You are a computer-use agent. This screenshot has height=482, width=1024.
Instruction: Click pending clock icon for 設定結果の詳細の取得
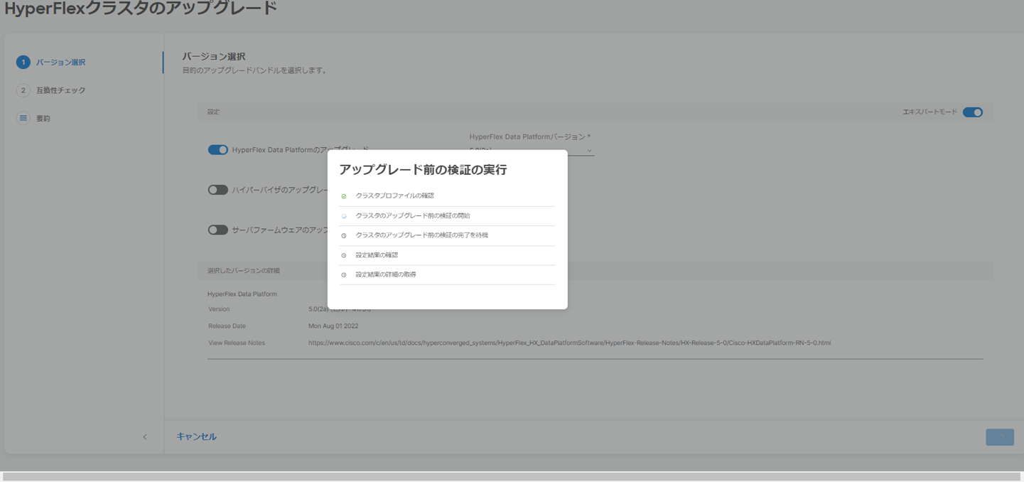pos(344,274)
